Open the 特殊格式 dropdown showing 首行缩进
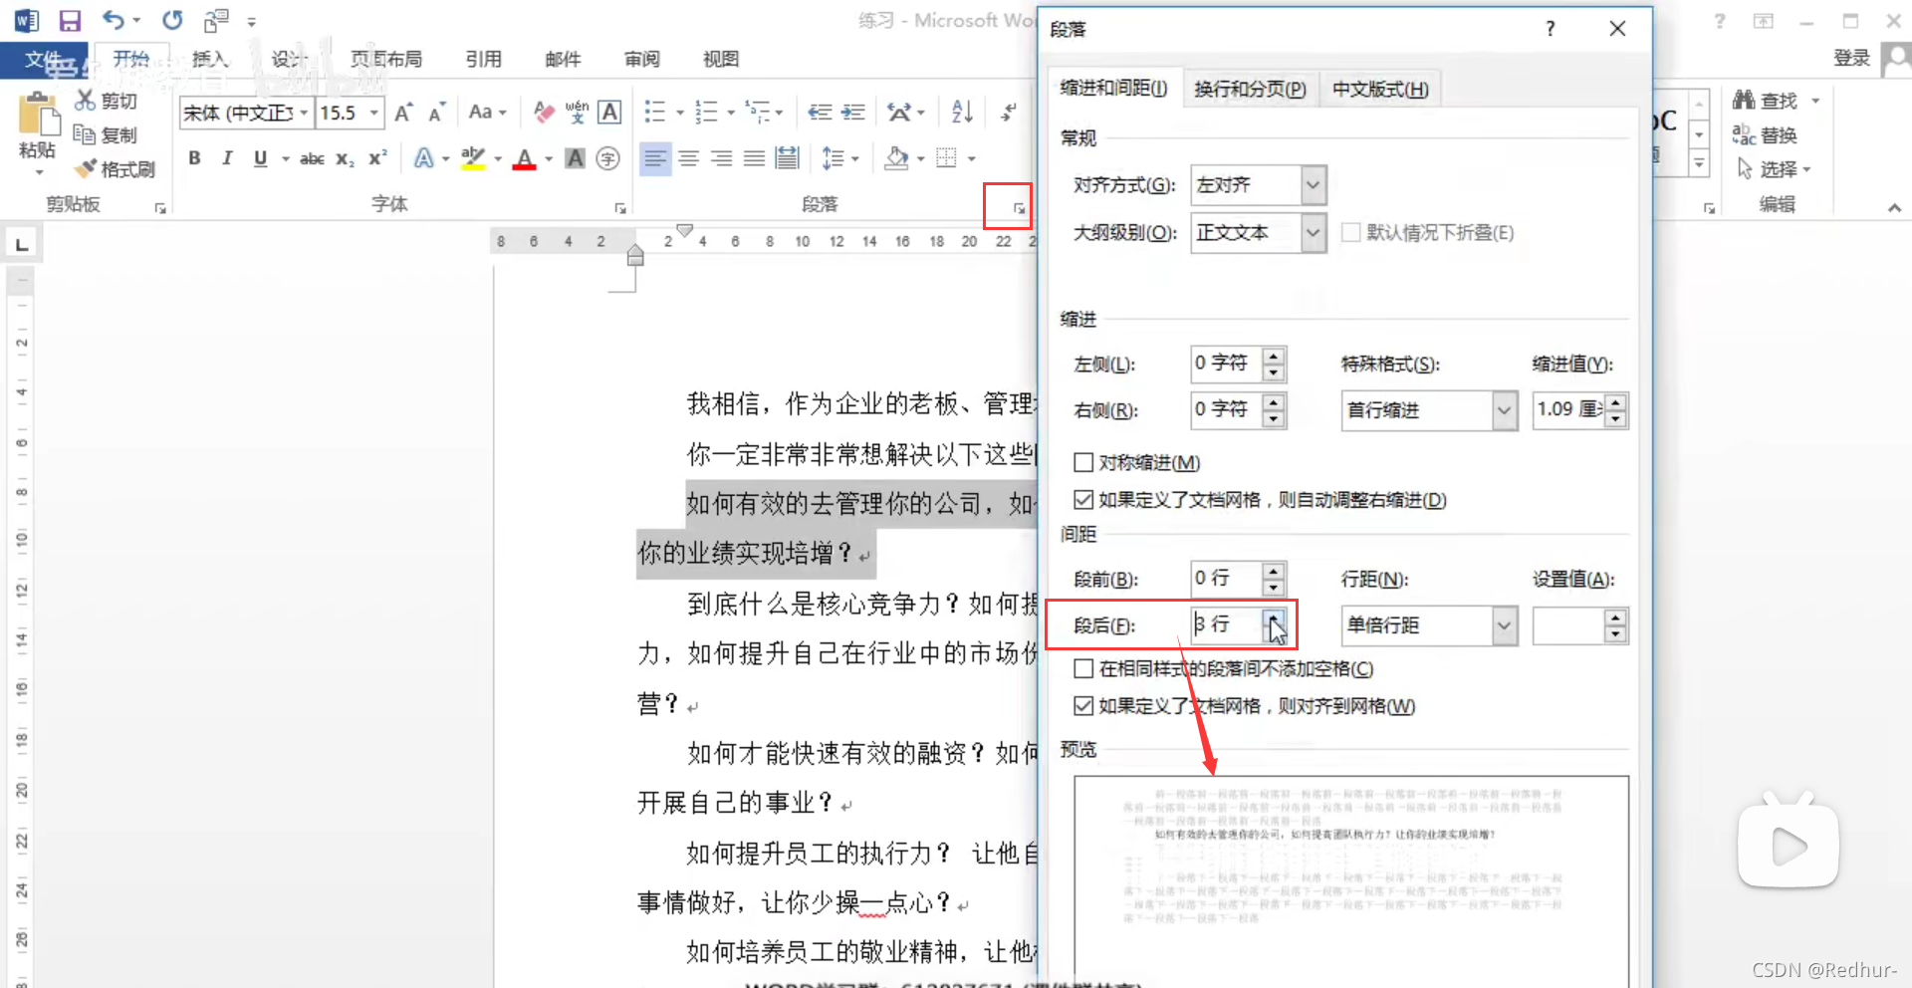 (1504, 410)
